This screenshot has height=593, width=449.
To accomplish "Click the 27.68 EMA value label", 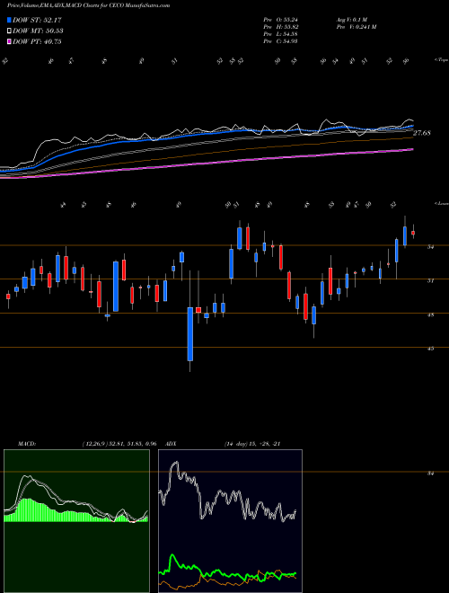I will tap(422, 133).
